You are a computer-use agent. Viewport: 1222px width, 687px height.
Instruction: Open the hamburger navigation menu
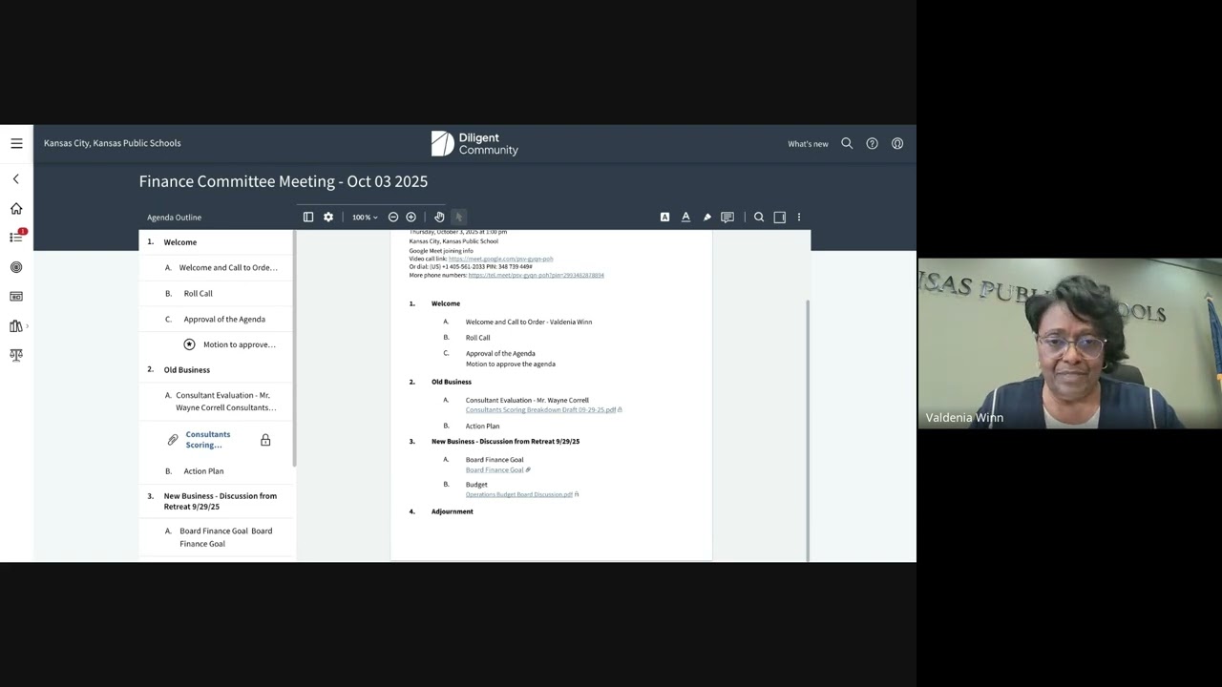[x=16, y=143]
